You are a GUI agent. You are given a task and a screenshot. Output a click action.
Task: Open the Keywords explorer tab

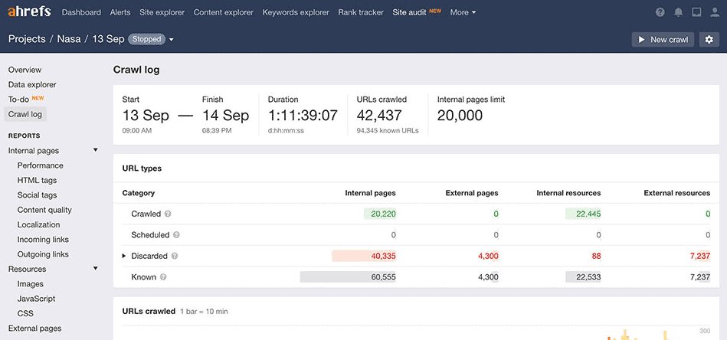click(x=295, y=13)
